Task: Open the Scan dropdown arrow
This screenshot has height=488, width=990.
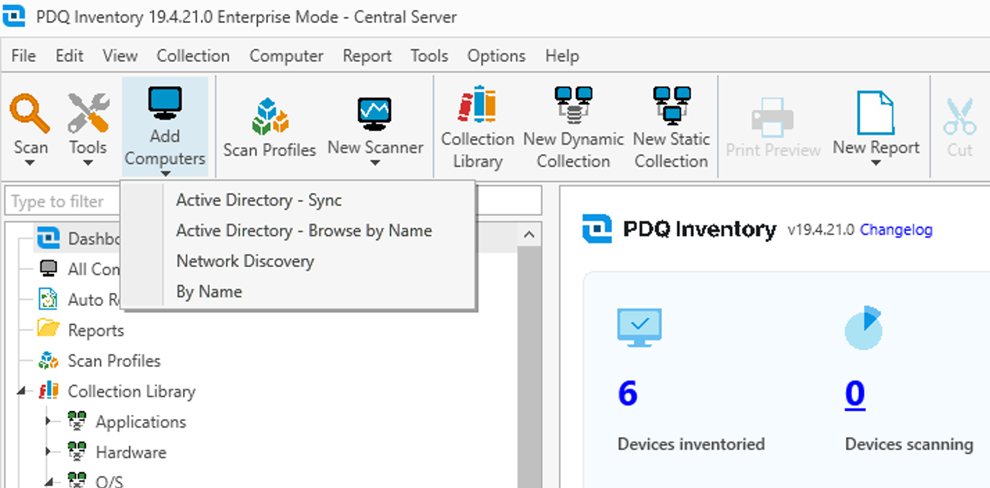Action: 30,163
